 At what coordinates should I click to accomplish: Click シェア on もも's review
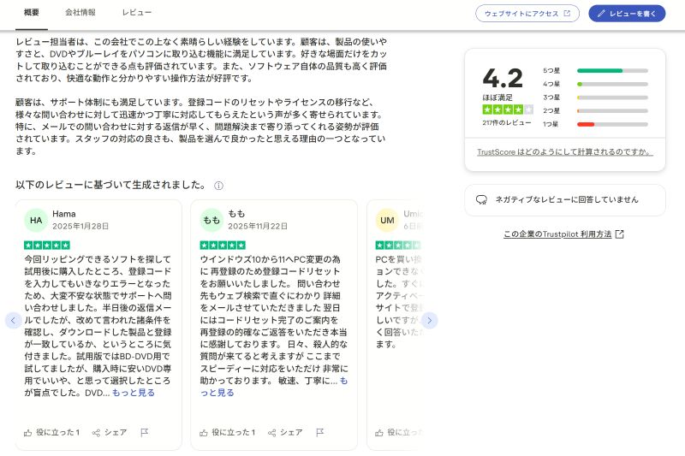pyautogui.click(x=285, y=432)
